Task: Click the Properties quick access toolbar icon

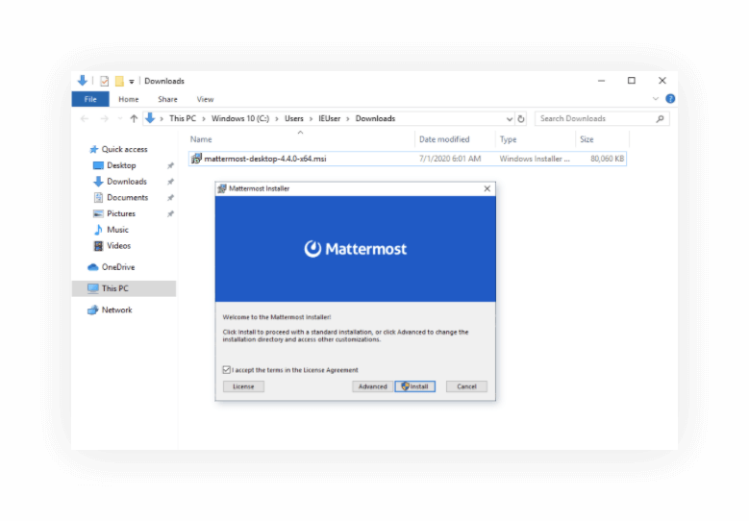Action: (104, 81)
